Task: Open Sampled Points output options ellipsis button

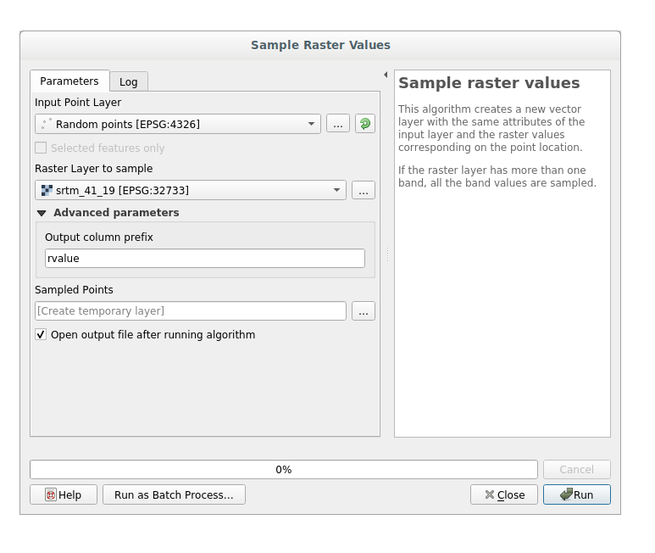Action: (x=363, y=311)
